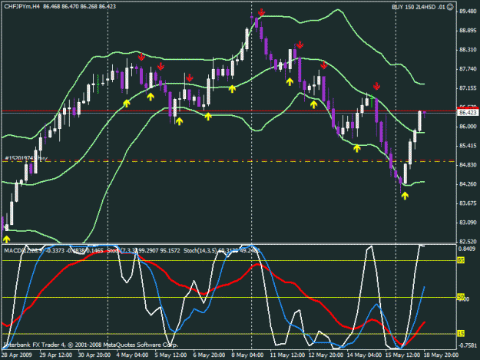This screenshot has height=360, width=480.
Task: Click the 82.520 price scale value
Action: coord(468,241)
